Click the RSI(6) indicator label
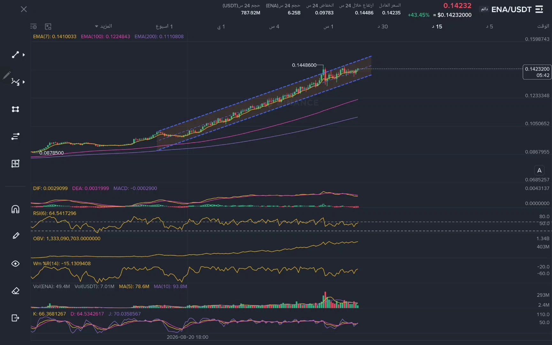This screenshot has height=345, width=552. [55, 213]
